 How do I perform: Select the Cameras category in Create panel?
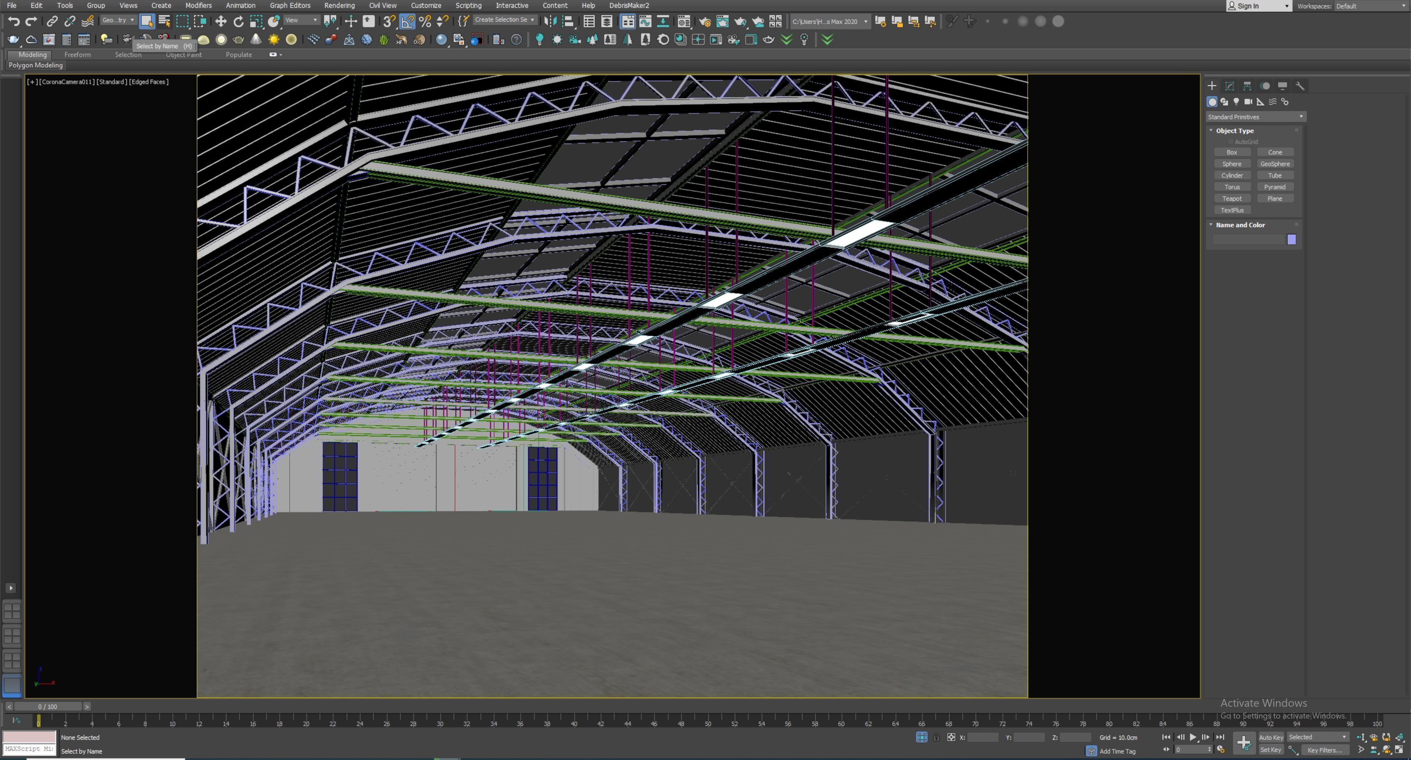point(1248,102)
